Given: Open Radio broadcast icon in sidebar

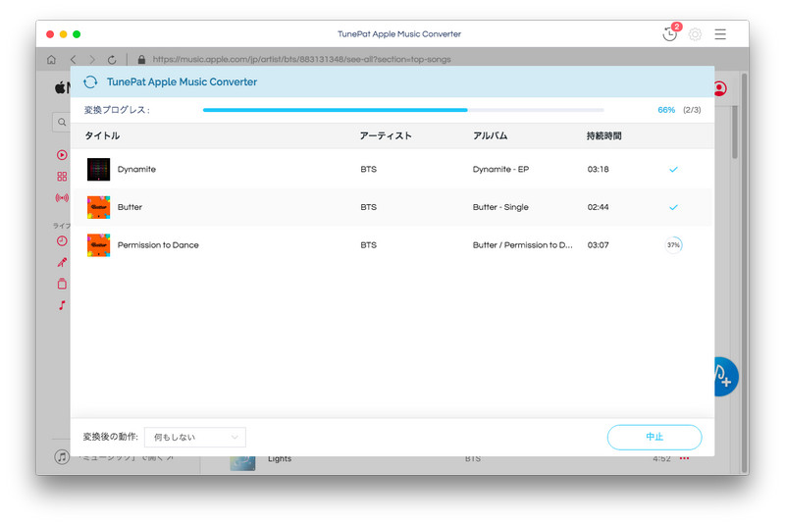Looking at the screenshot, I should [x=62, y=198].
